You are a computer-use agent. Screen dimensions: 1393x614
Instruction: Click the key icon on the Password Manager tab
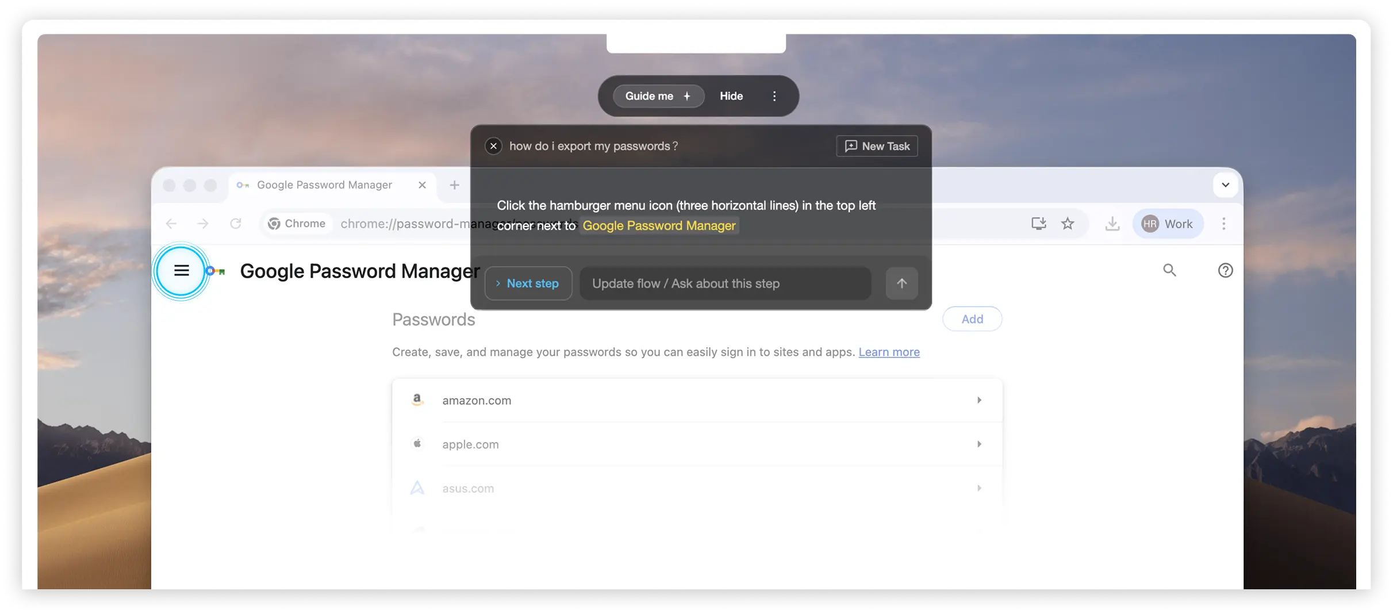coord(242,185)
